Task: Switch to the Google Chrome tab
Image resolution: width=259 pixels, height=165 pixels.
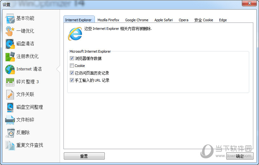Action: click(x=137, y=20)
